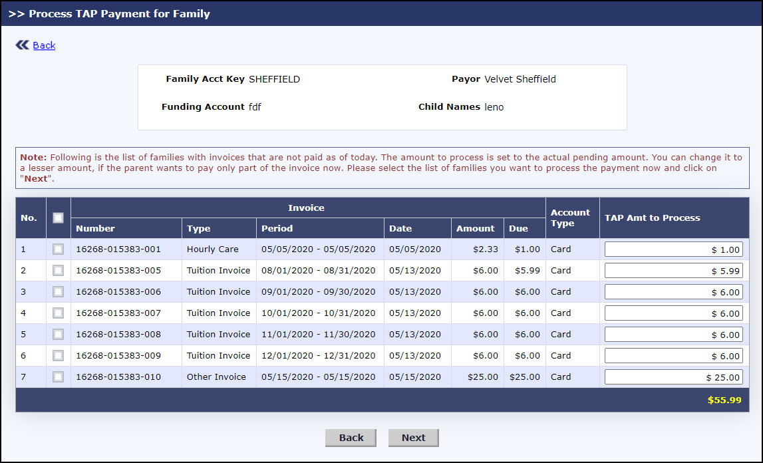
Task: Tick checkbox for invoice 16268-015383-006
Action: [58, 292]
